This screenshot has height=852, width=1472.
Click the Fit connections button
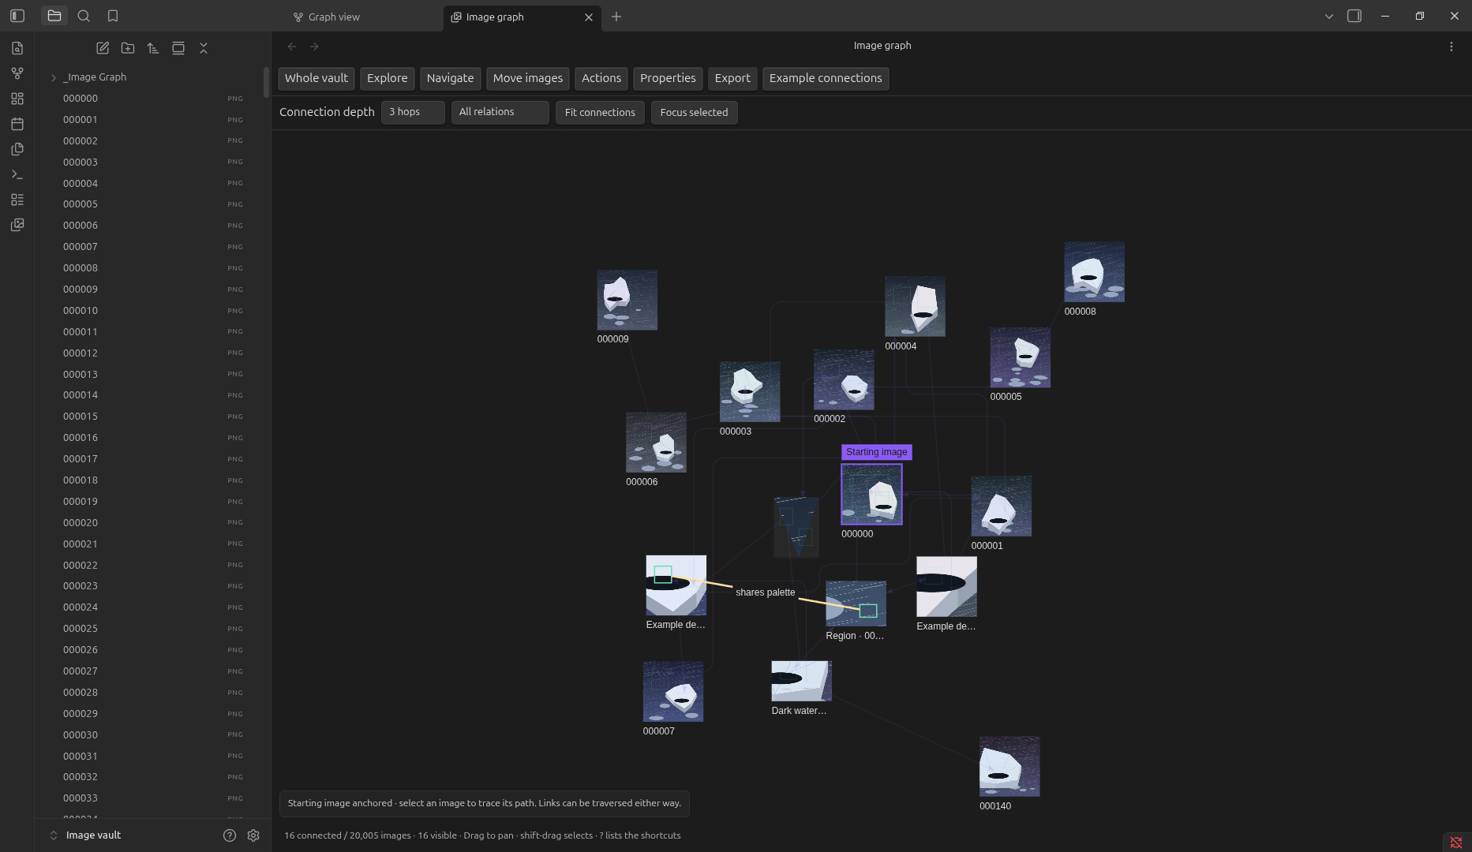[600, 113]
